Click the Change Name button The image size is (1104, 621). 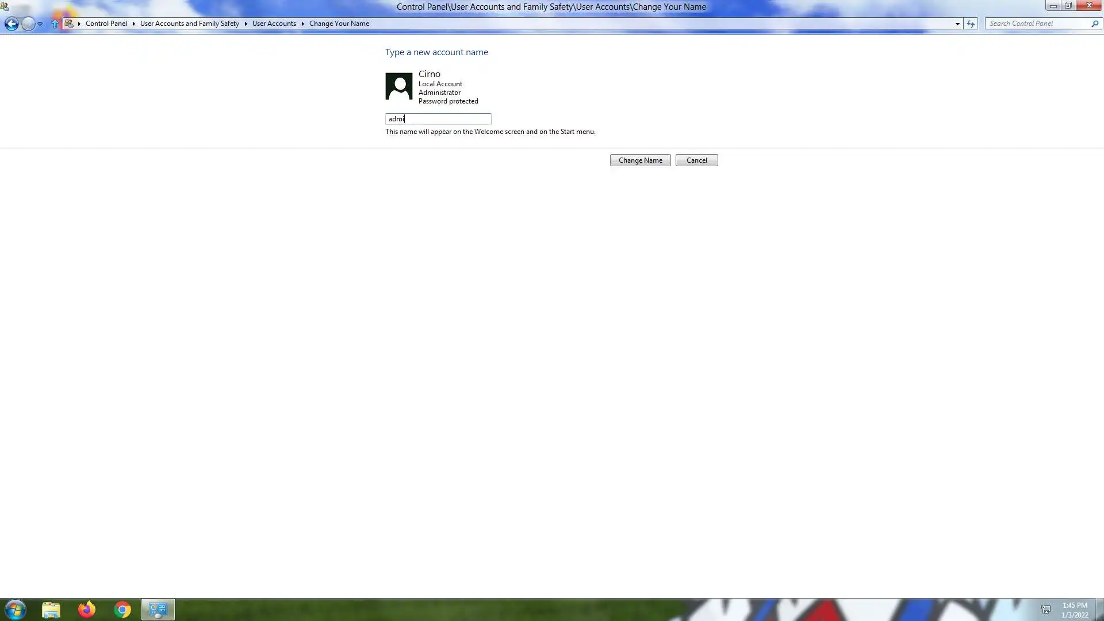pyautogui.click(x=640, y=160)
